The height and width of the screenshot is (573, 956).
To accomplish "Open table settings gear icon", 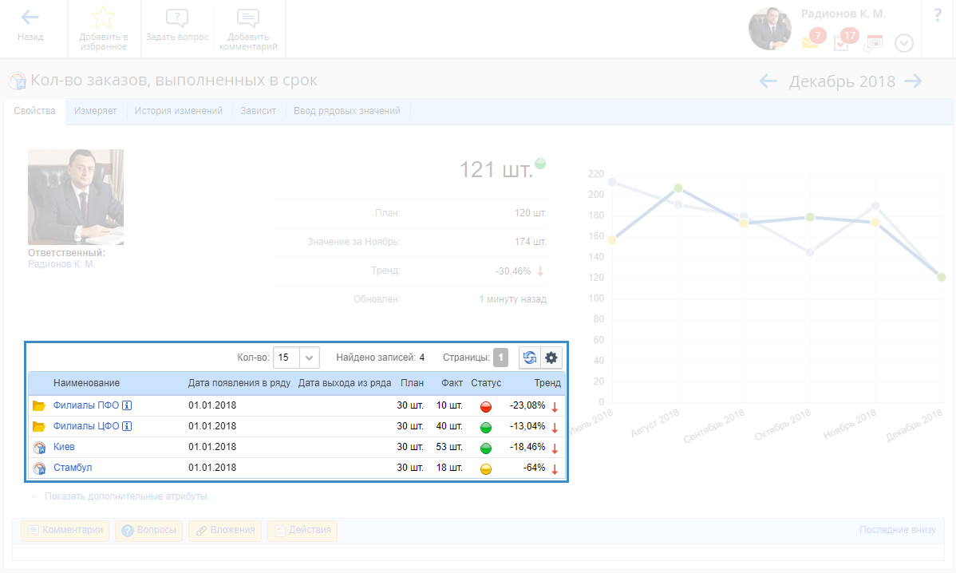I will tap(551, 358).
